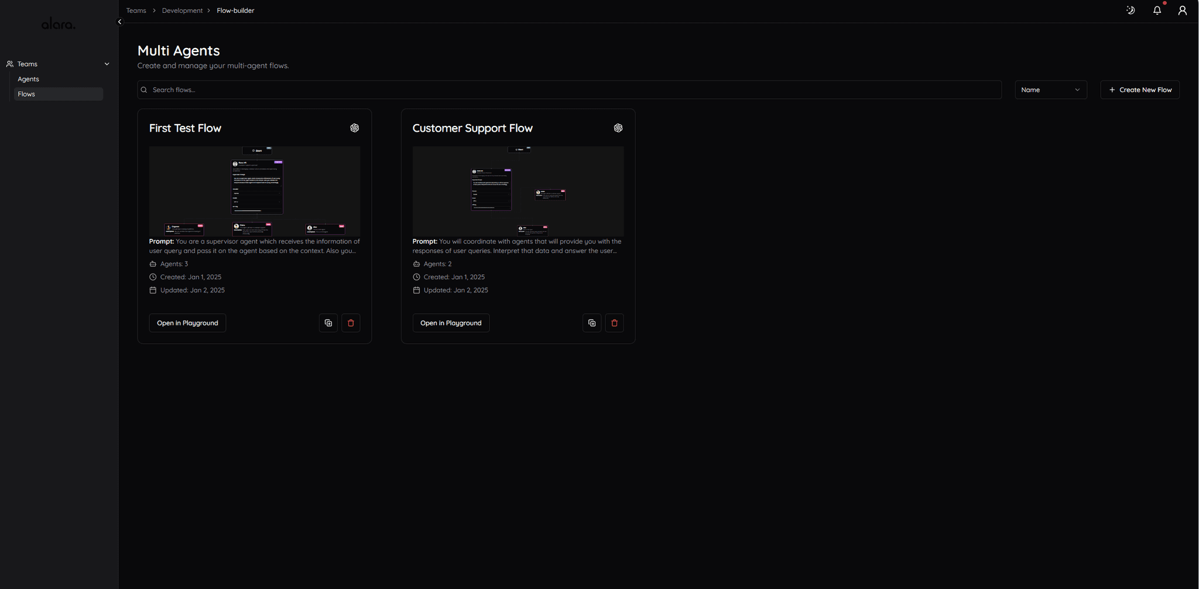Open the Name sort dropdown

tap(1050, 90)
